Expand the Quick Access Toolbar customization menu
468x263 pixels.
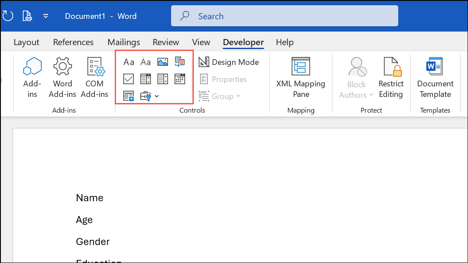point(46,16)
